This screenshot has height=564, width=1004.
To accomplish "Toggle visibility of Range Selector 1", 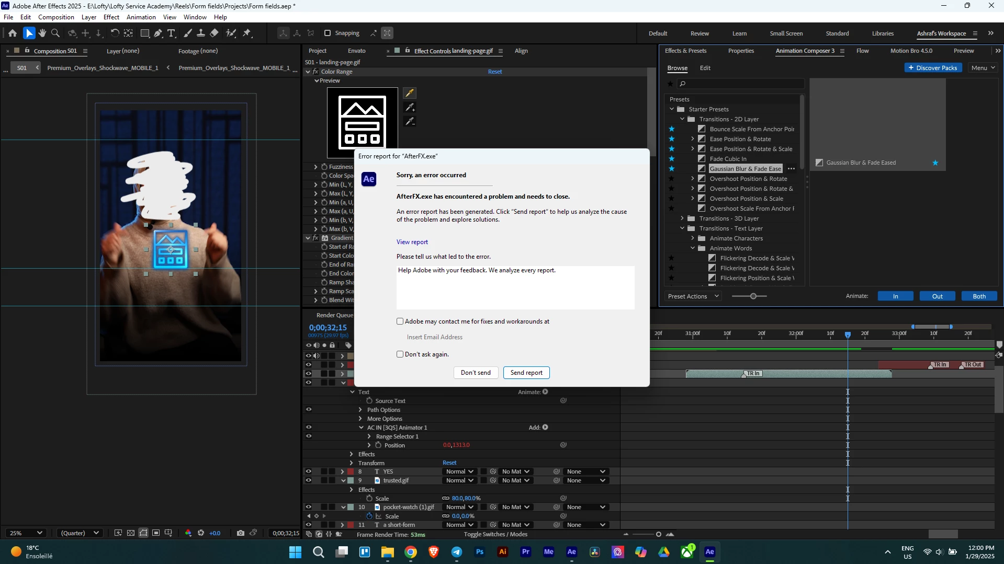I will point(308,436).
